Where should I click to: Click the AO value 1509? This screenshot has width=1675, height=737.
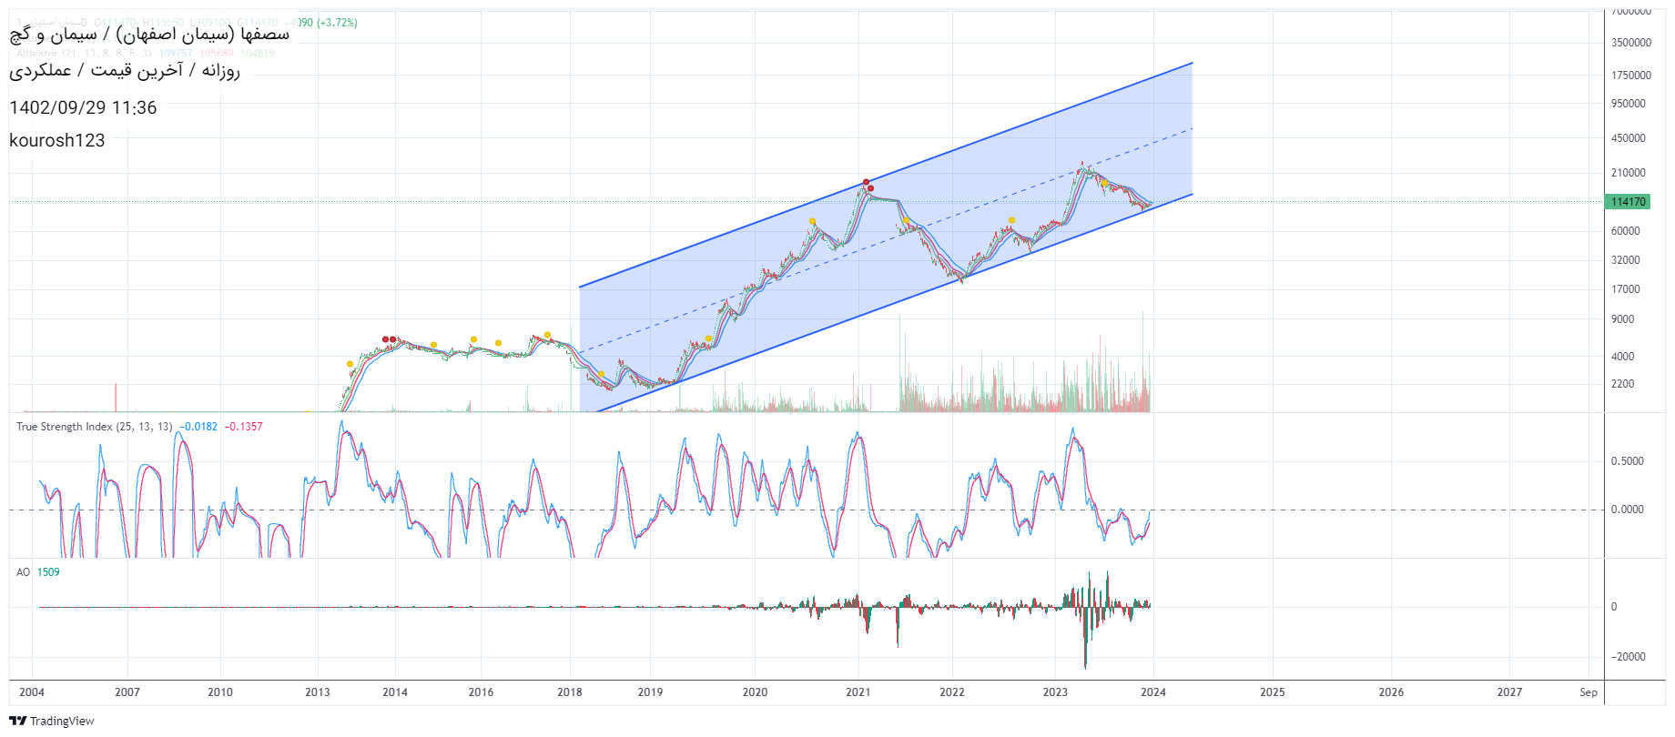click(x=48, y=572)
